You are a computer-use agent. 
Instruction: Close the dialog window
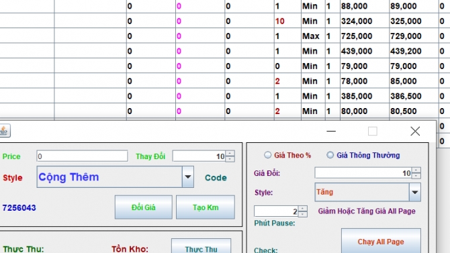coord(415,131)
